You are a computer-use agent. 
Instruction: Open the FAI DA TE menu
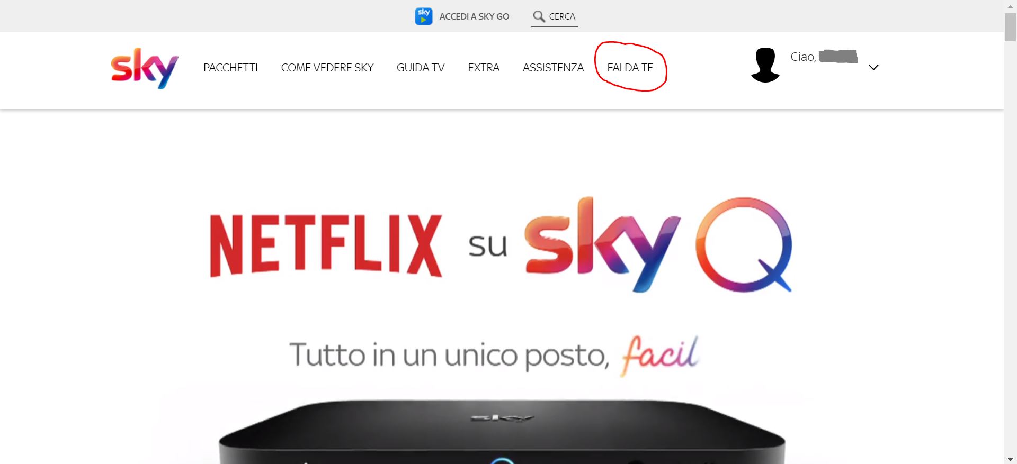click(630, 68)
